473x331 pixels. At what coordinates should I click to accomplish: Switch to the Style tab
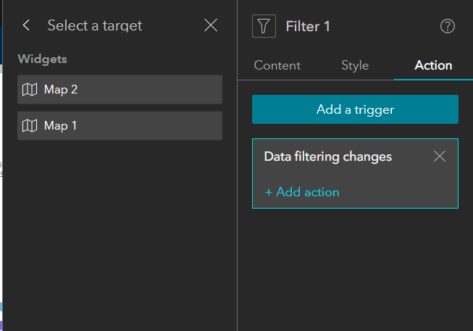(355, 65)
